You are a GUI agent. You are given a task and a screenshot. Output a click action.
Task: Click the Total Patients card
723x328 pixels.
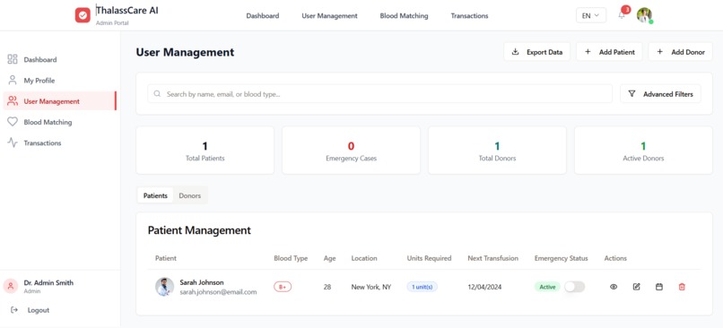click(x=205, y=151)
